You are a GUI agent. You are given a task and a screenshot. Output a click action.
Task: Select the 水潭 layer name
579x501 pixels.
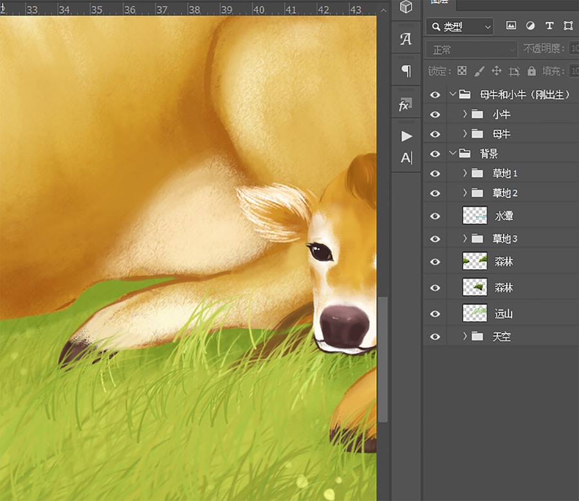click(504, 216)
